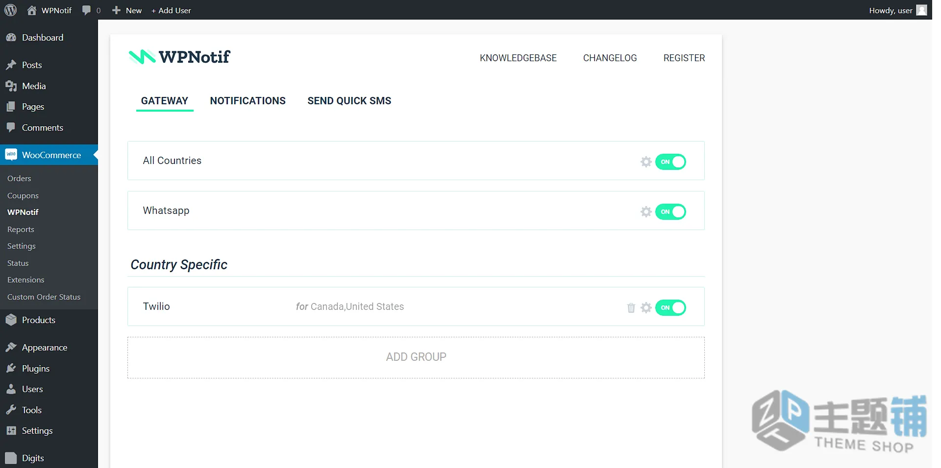Open WooCommerce Status submenu item

pyautogui.click(x=18, y=263)
